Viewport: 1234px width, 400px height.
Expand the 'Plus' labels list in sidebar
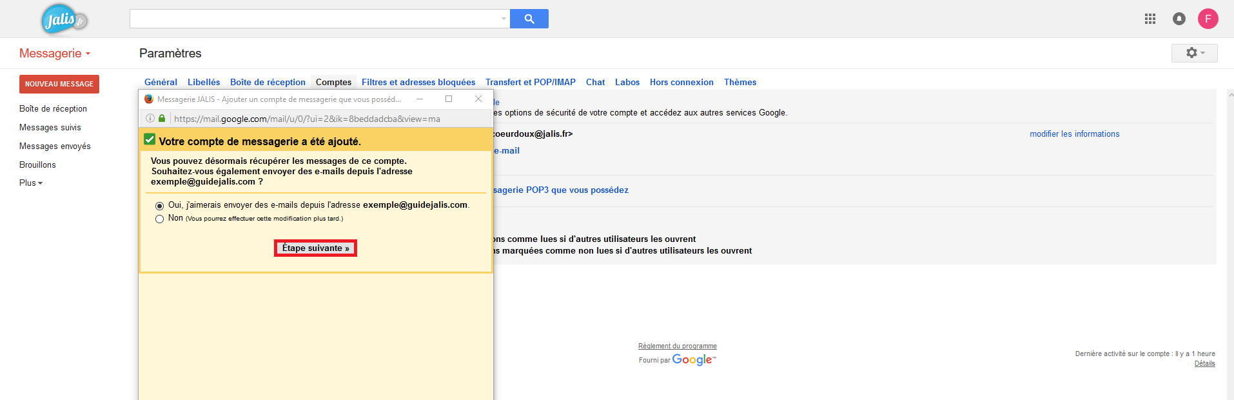coord(30,183)
